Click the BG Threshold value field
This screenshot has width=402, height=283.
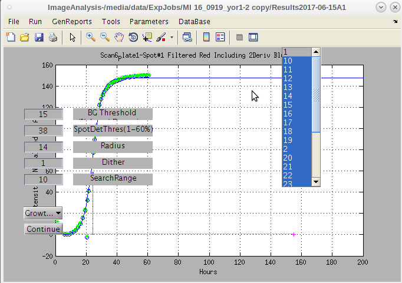click(x=43, y=114)
